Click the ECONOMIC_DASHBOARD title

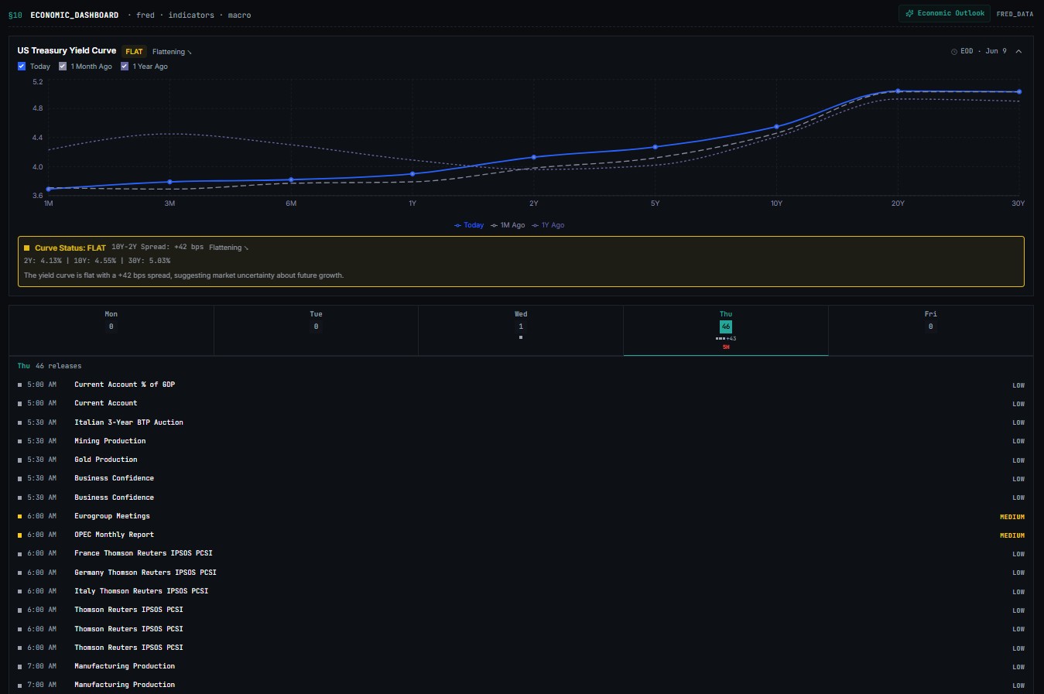coord(74,15)
